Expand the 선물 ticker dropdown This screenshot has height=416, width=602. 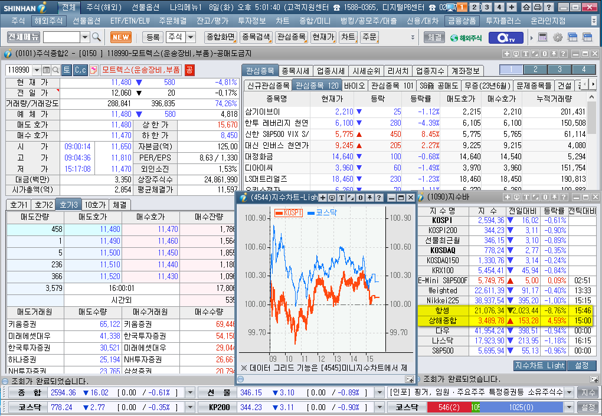379,392
